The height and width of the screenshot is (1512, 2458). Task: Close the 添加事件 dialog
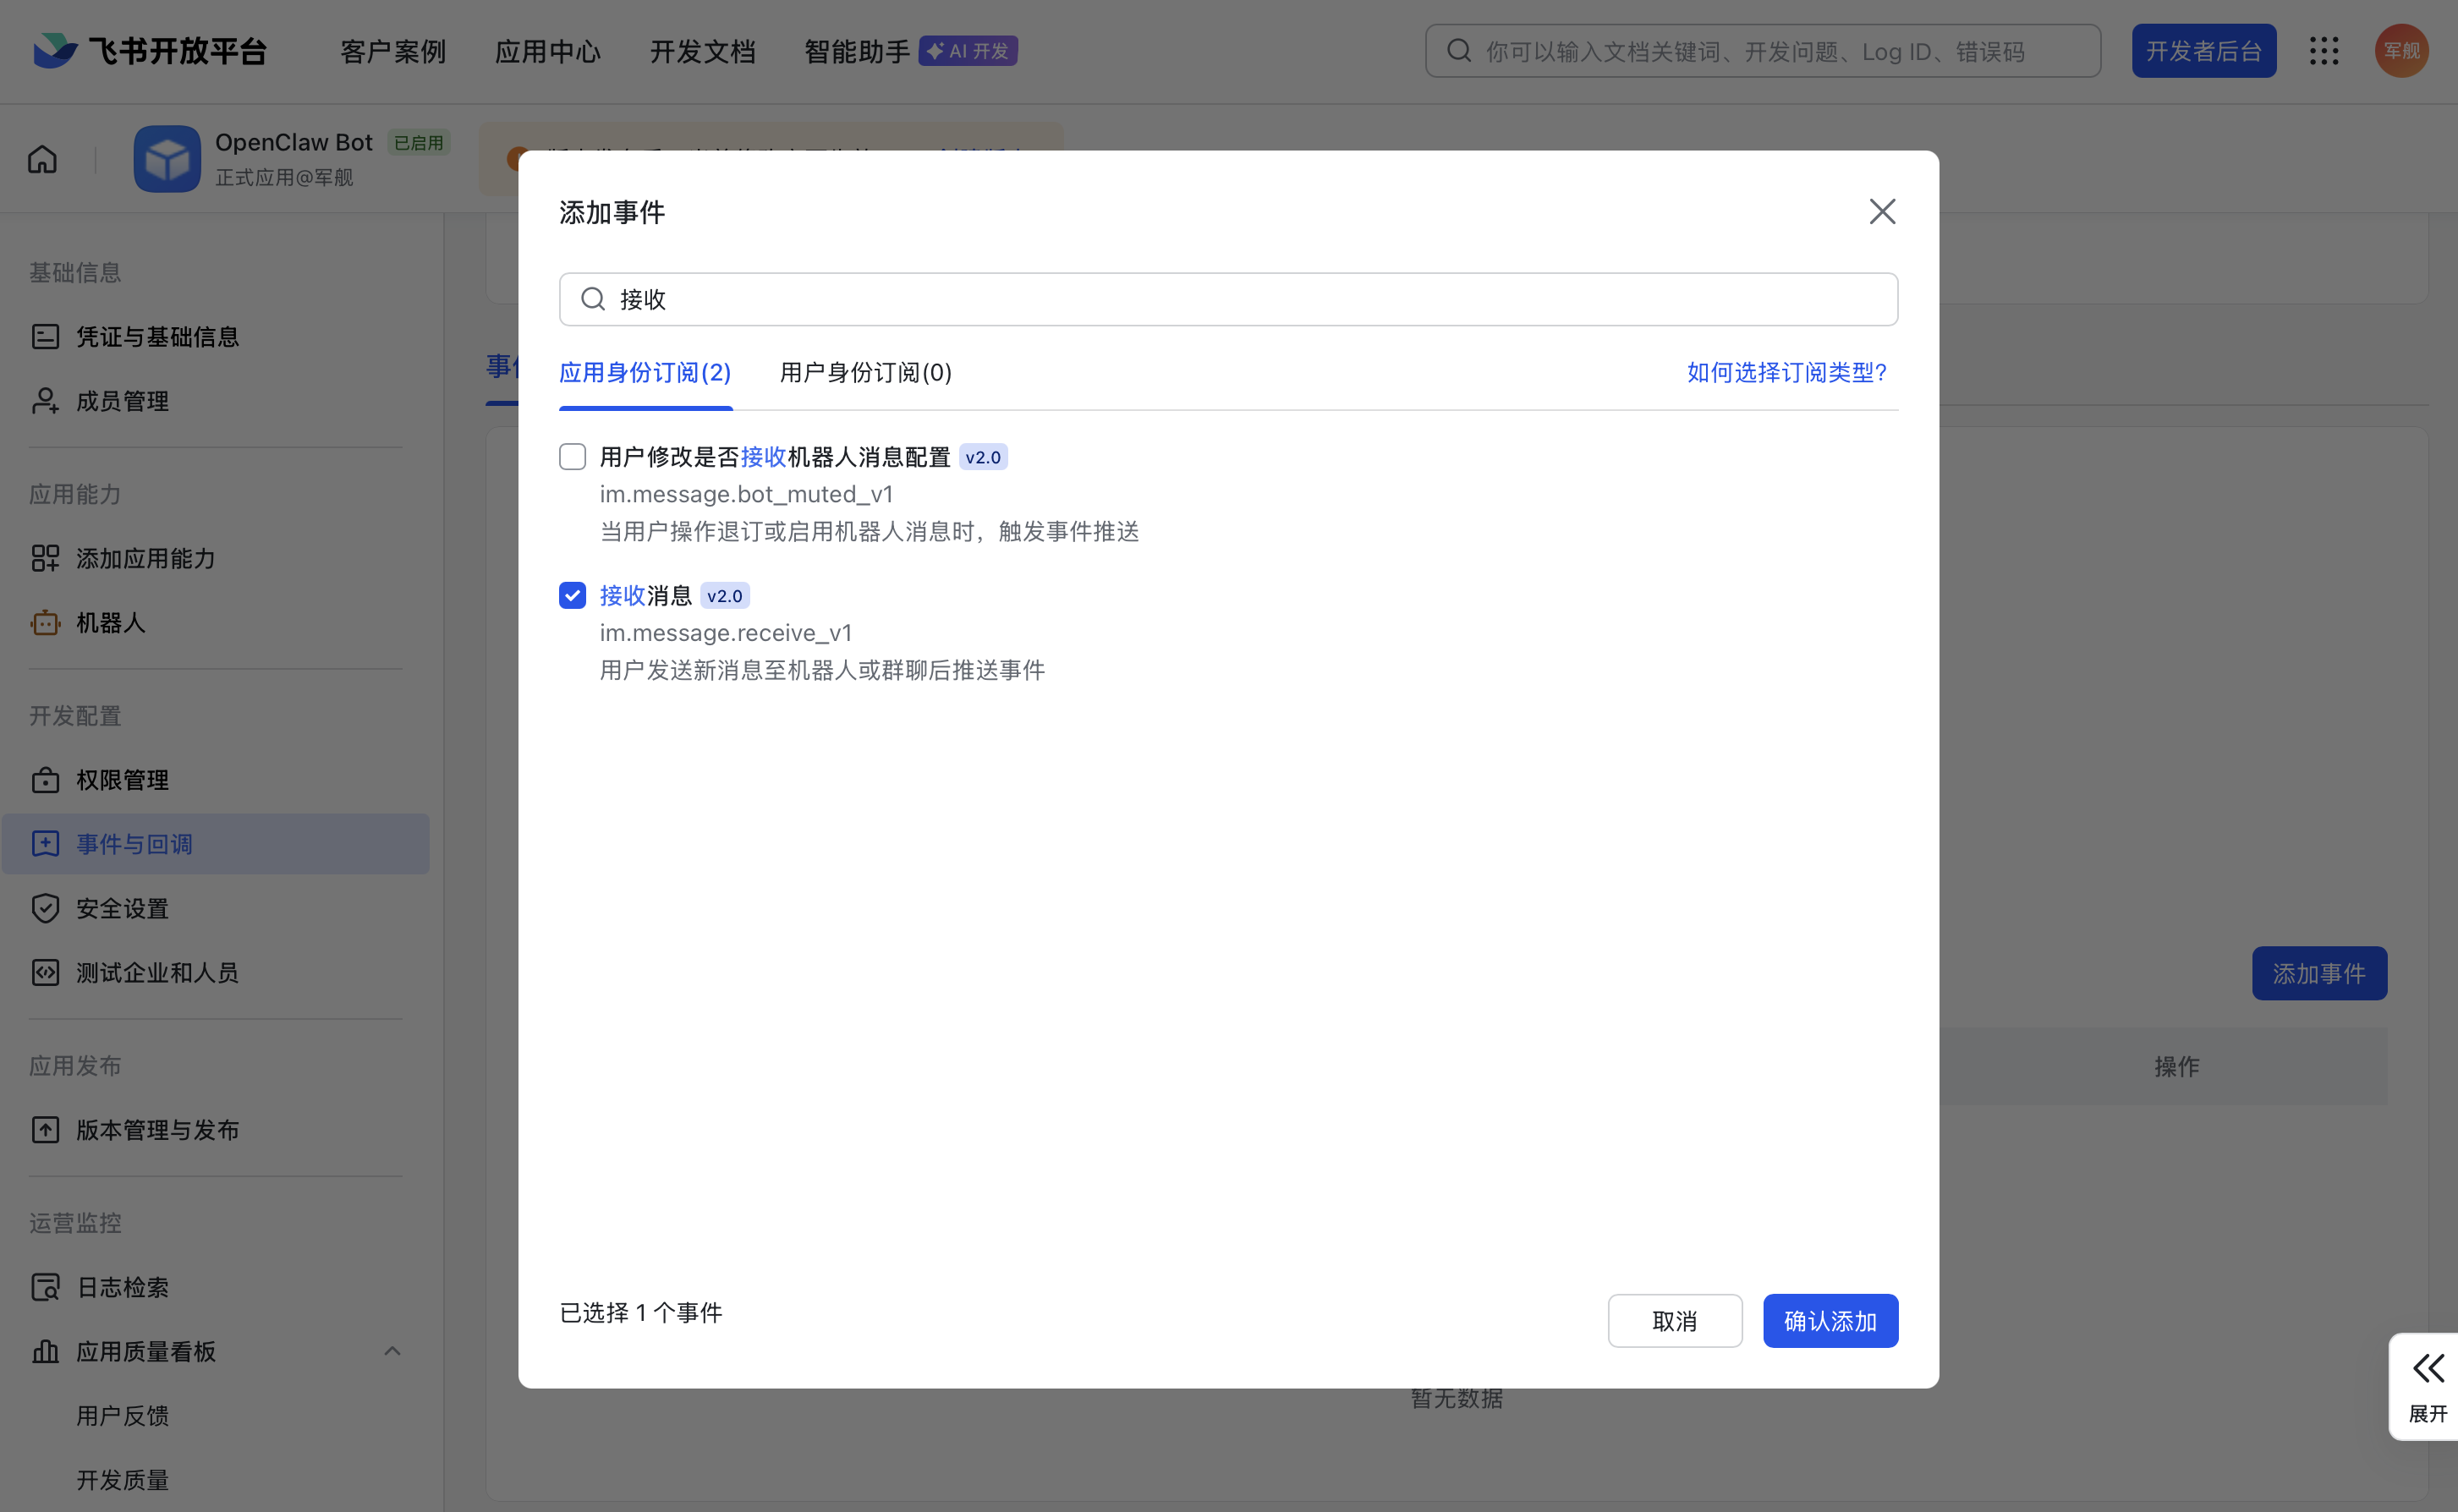1882,212
